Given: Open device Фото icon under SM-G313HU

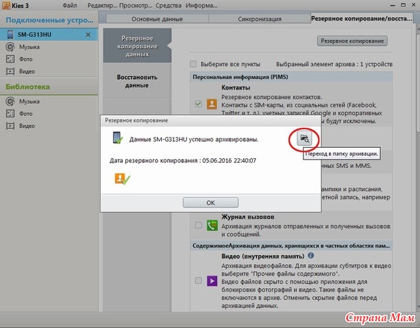Looking at the screenshot, I should point(10,59).
